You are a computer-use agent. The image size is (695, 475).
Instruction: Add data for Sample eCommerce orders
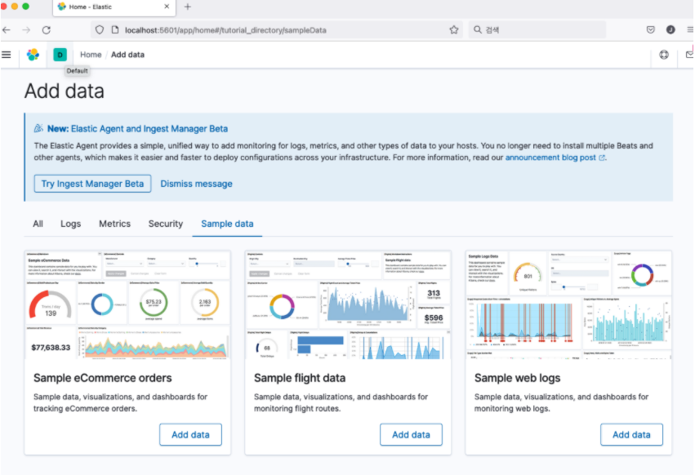[190, 435]
